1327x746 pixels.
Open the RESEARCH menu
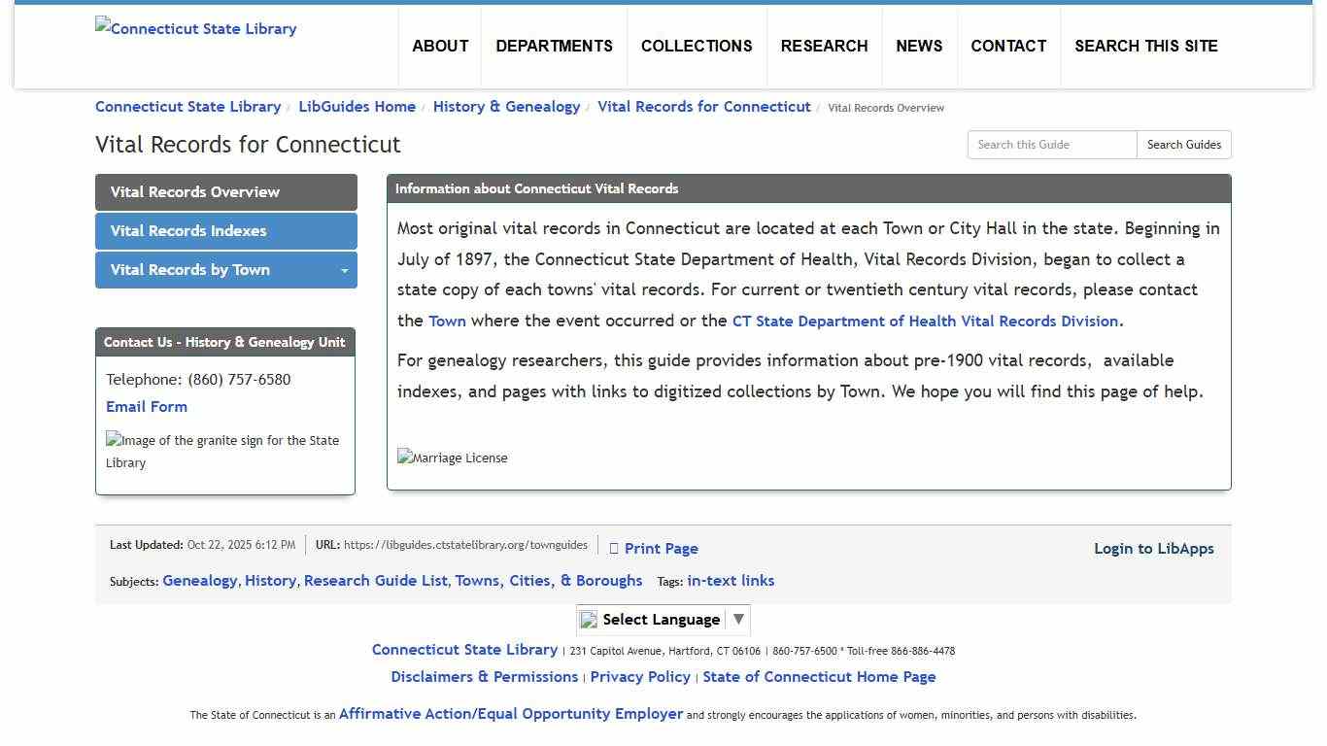(824, 46)
